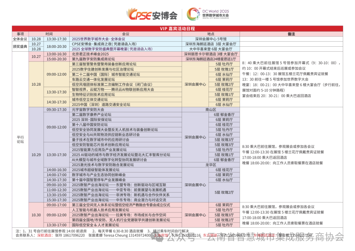Viewport: 355px width, 251px height.
Task: Open CPSE安博会·集成商之夜 entry
Action: (x=126, y=44)
